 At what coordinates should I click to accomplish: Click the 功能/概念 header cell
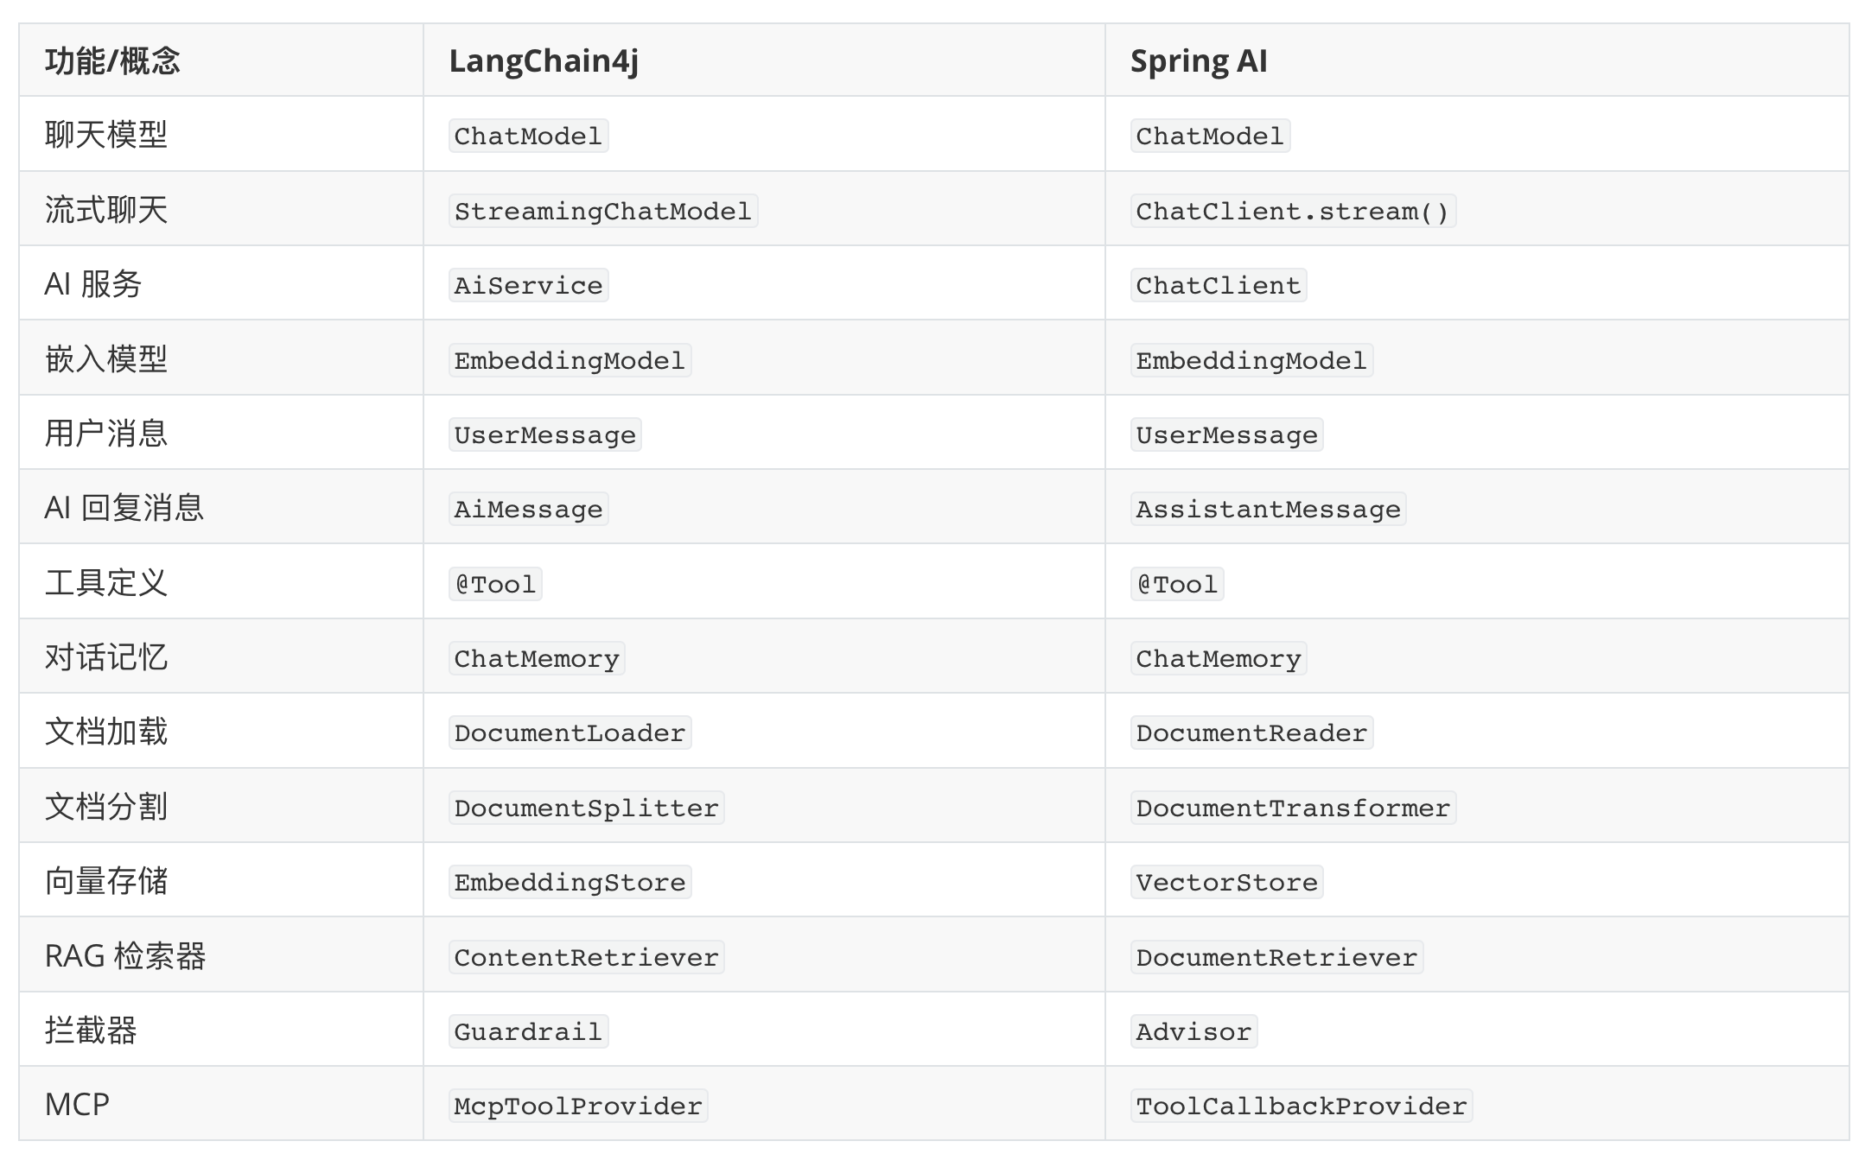click(112, 61)
